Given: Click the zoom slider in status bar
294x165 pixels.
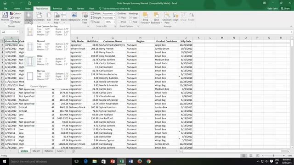Looking at the screenshot, I should point(273,156).
